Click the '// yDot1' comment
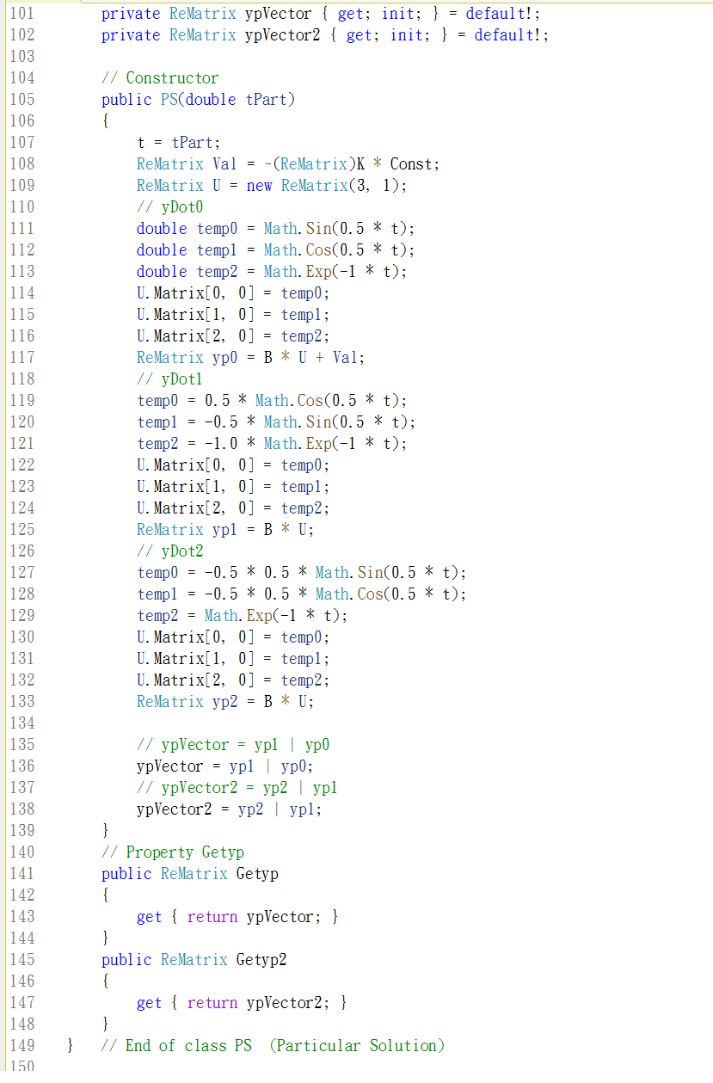The image size is (713, 1083). pos(170,379)
